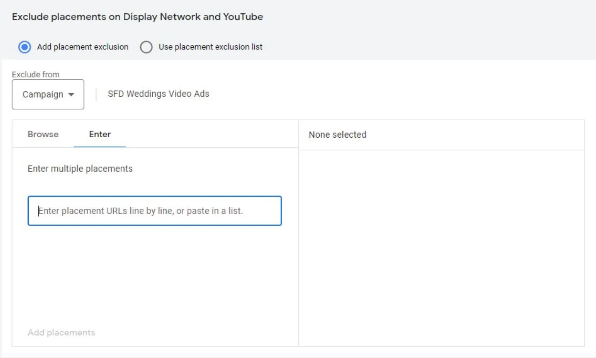Open the Campaign exclude-from dropdown
The image size is (596, 358).
[48, 94]
